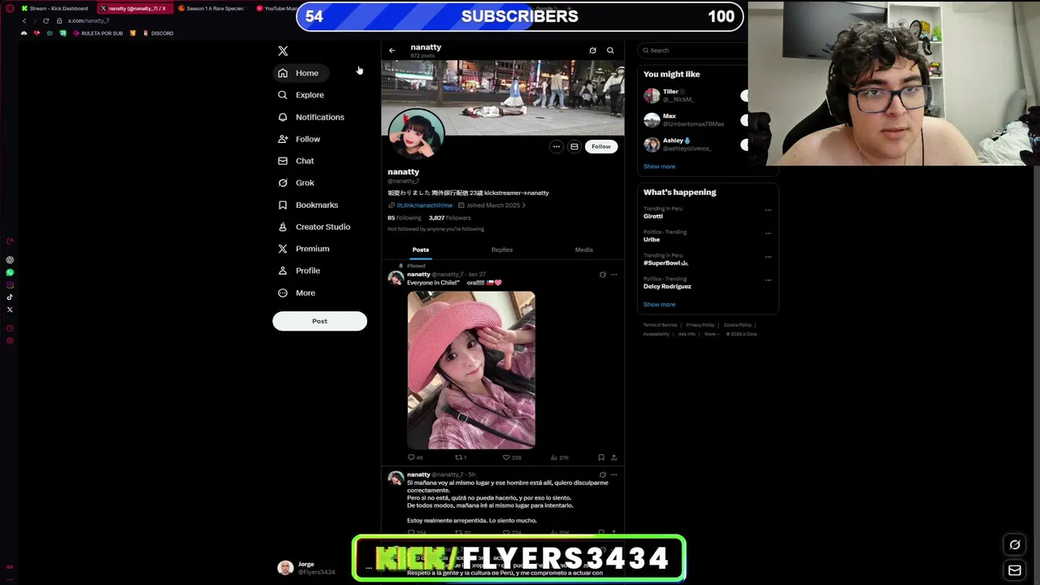This screenshot has height=585, width=1040.
Task: Open the 85 Following list
Action: (x=404, y=218)
